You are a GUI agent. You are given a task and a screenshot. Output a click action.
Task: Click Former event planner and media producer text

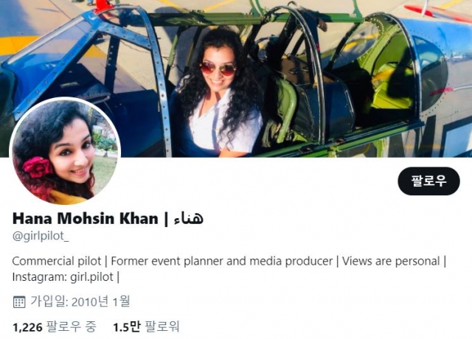click(x=222, y=261)
